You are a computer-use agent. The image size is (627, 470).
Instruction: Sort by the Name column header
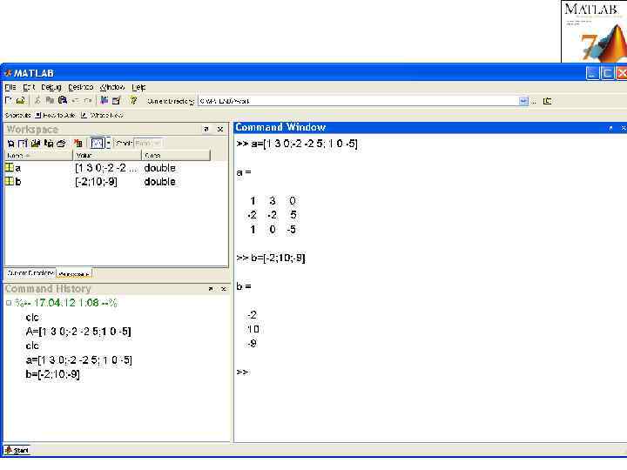click(x=39, y=155)
